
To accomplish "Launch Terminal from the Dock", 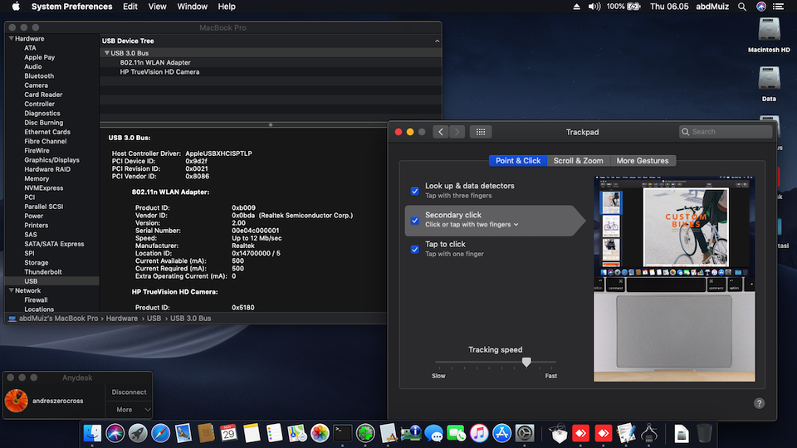I will [342, 432].
